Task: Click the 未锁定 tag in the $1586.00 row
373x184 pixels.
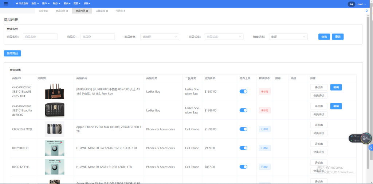Action: point(265,110)
